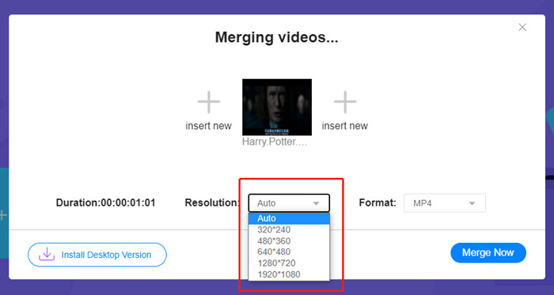The image size is (554, 295).
Task: Click the right insert new plus icon
Action: point(345,102)
